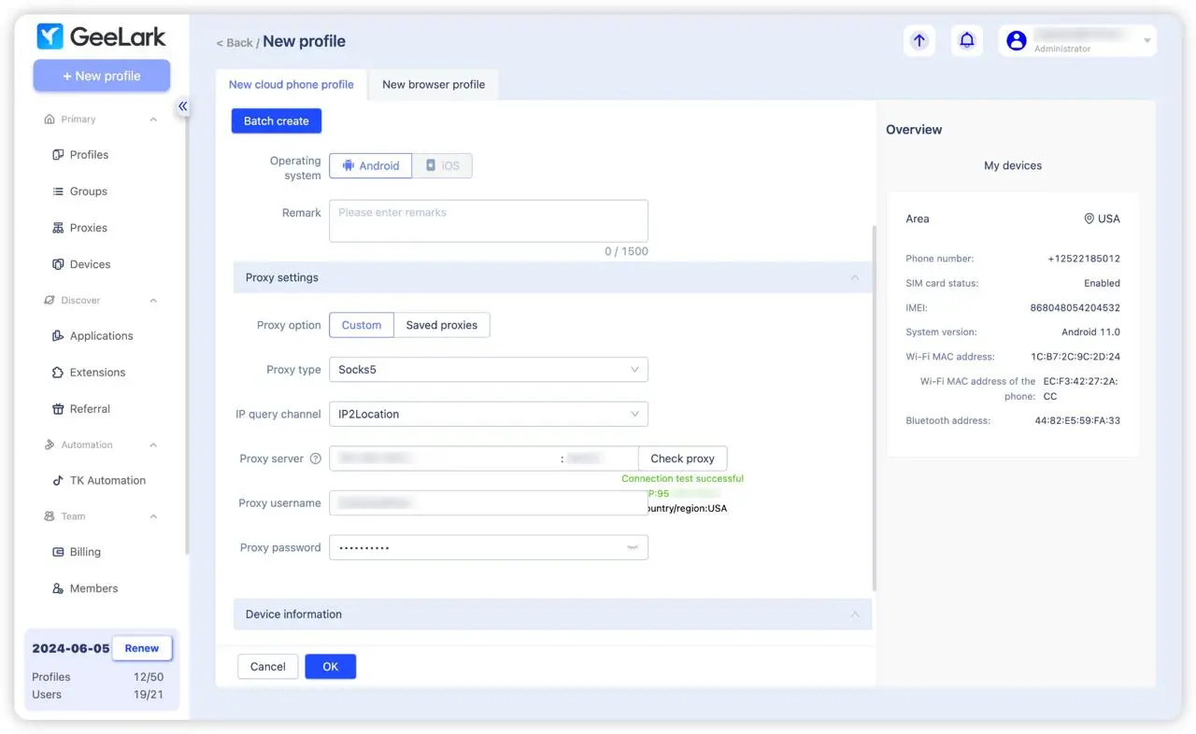
Task: Click the help icon next to Proxy server
Action: [316, 458]
